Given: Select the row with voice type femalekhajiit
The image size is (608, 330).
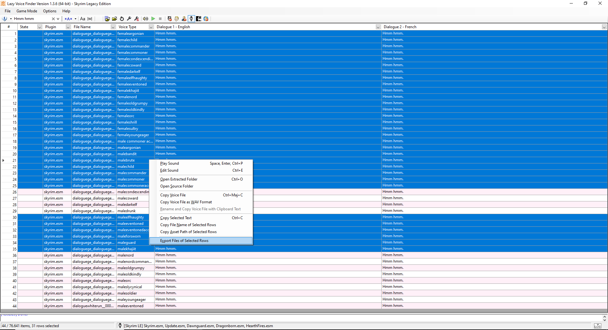Looking at the screenshot, I should click(x=304, y=91).
